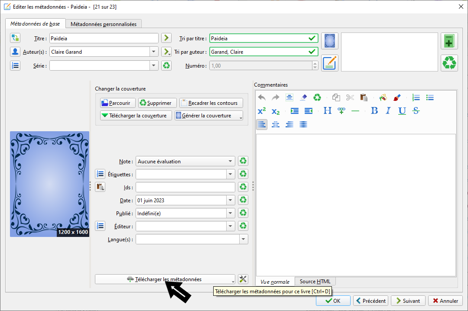The image size is (468, 311).
Task: Select Métadonnées de base tab
Action: point(35,23)
